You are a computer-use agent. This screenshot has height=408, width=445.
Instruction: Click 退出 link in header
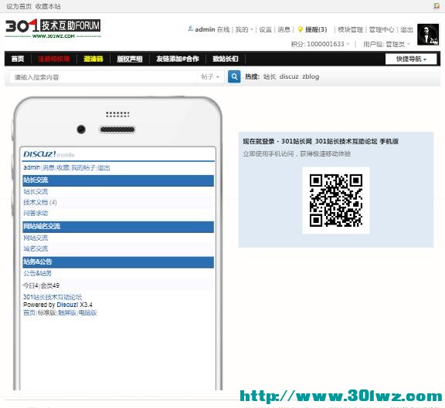pos(406,29)
